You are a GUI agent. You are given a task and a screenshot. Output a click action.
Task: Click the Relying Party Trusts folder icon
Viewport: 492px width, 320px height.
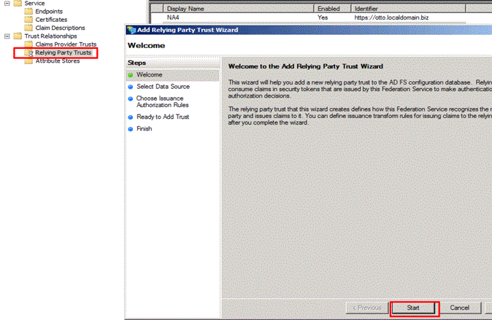point(29,53)
